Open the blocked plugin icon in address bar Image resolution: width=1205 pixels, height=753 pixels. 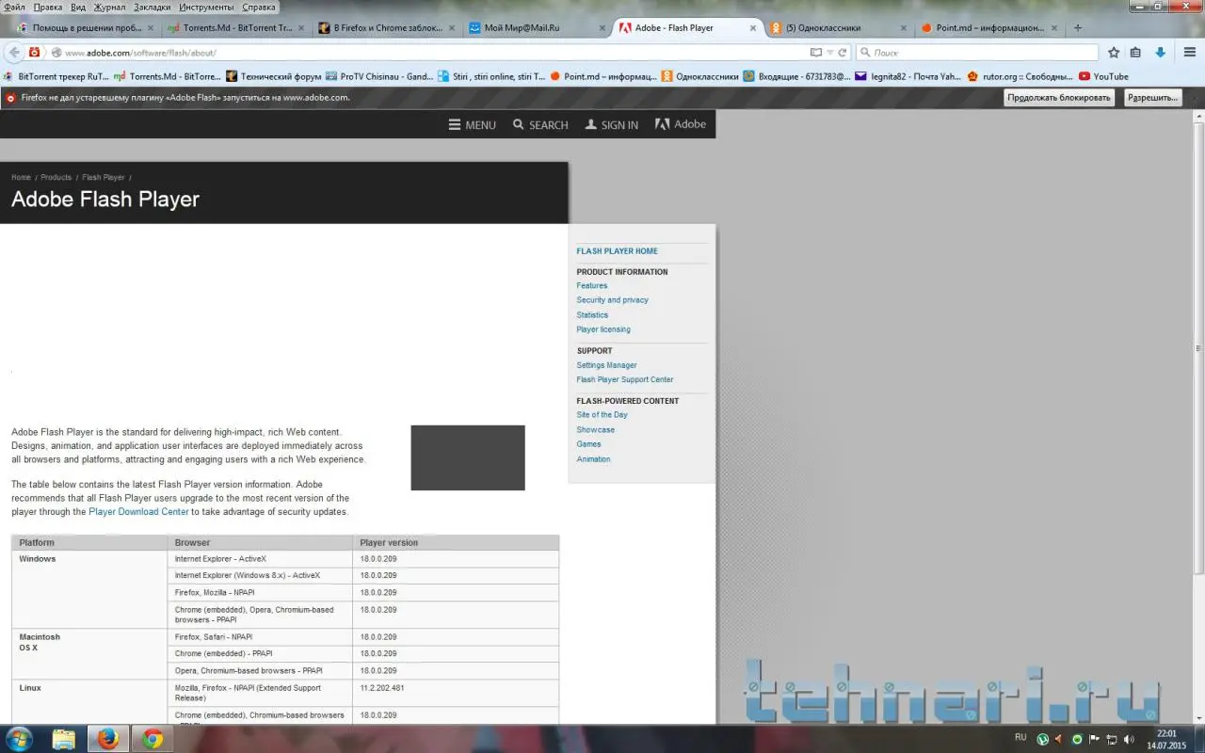(x=35, y=53)
